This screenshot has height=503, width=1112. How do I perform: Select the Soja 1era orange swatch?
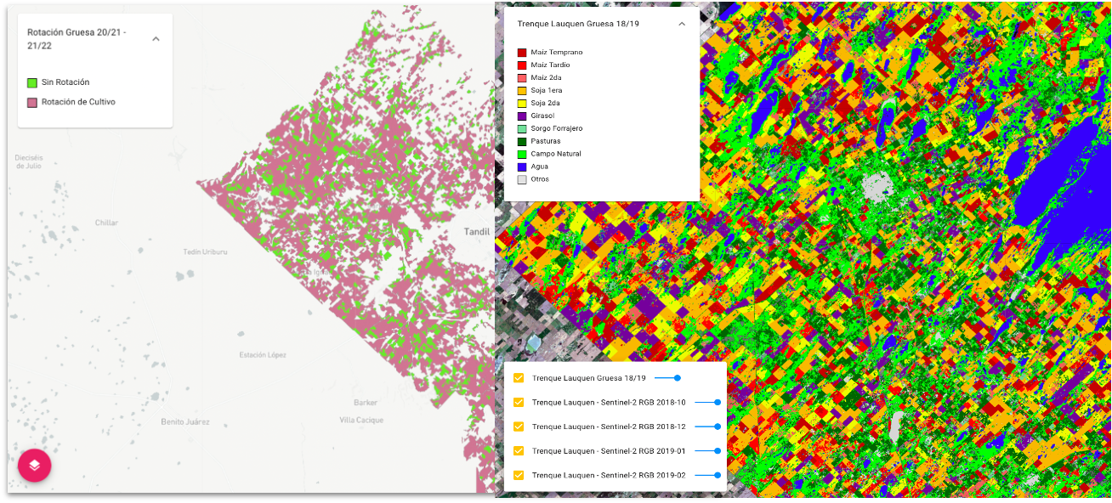(x=521, y=90)
